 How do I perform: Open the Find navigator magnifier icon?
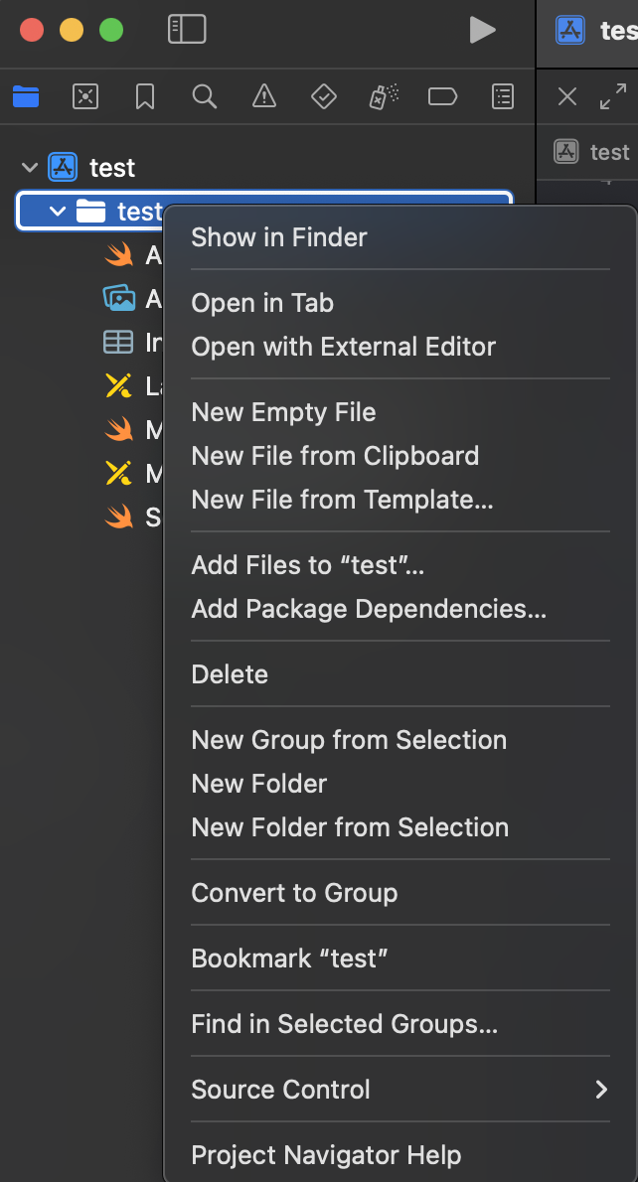click(x=205, y=96)
